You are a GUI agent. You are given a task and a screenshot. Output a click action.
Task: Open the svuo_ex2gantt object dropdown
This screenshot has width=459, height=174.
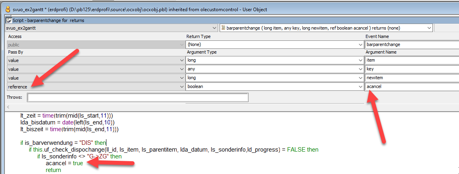coord(215,28)
